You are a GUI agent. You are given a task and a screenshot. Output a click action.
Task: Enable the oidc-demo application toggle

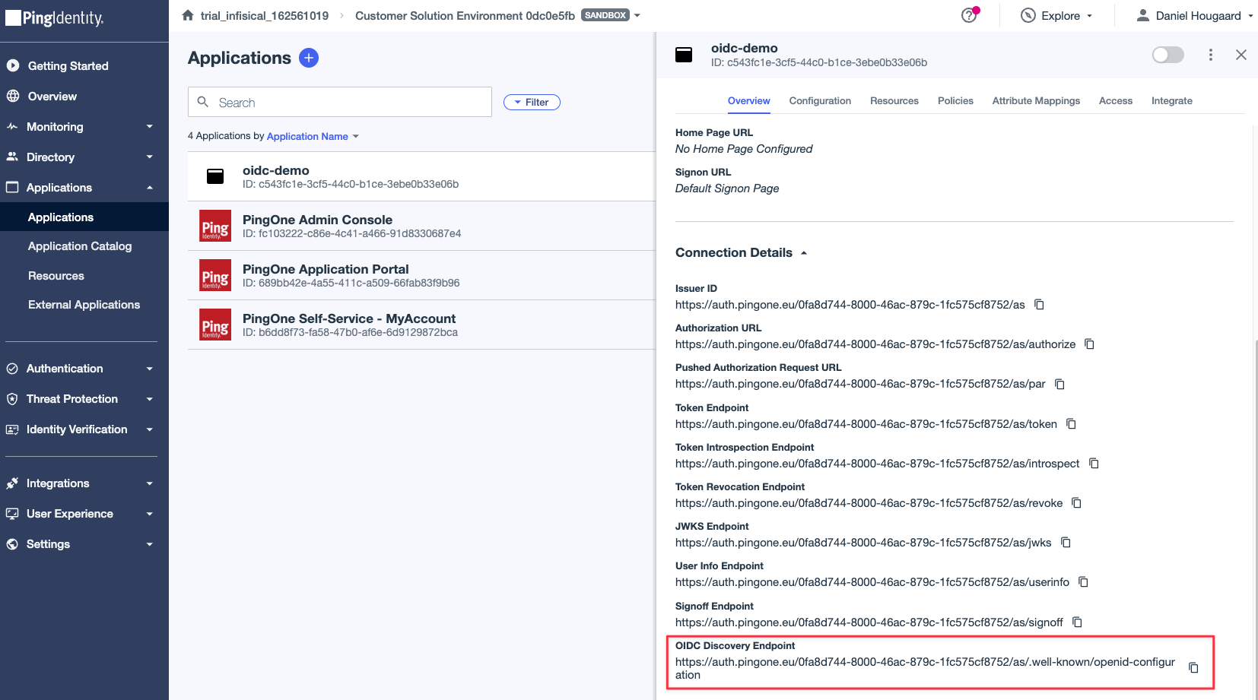tap(1167, 55)
